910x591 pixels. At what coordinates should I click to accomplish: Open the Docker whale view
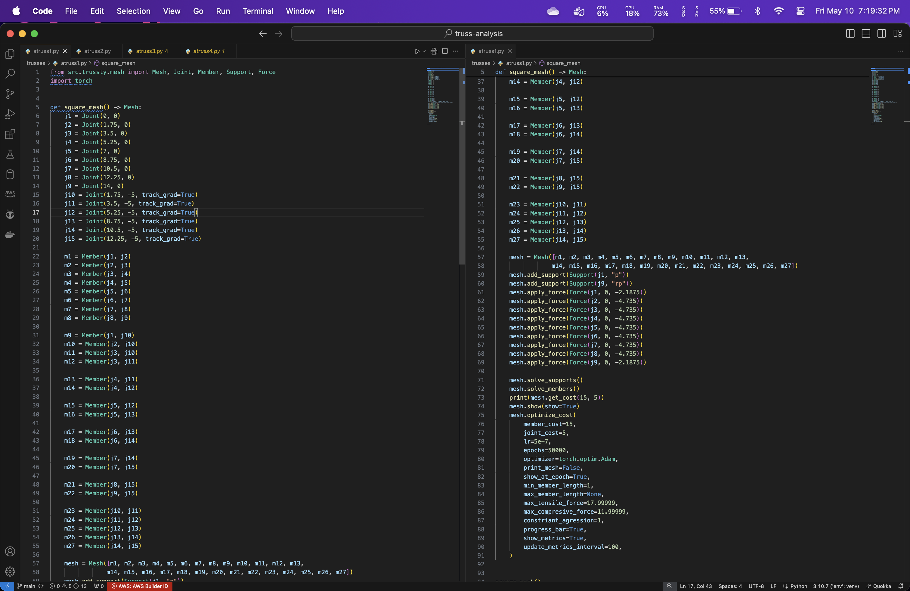[x=10, y=235]
